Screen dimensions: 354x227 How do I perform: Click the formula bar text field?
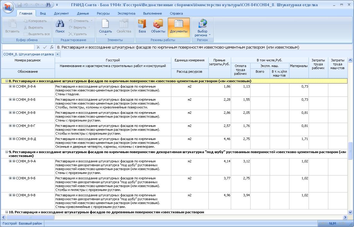coord(179,47)
